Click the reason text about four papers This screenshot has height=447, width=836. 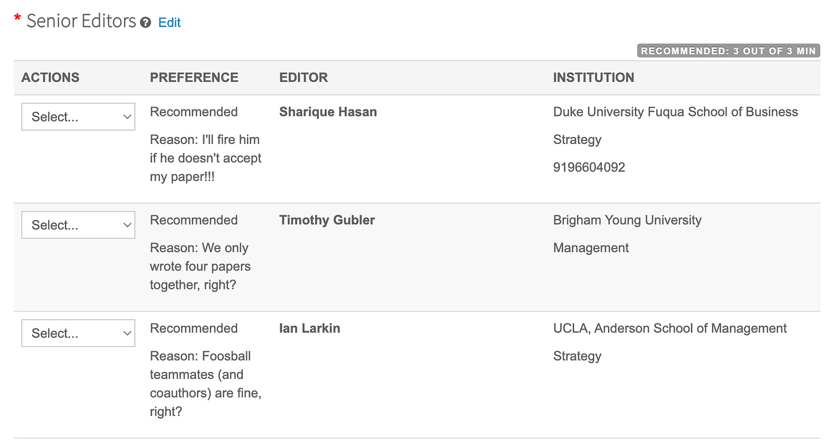pos(200,266)
